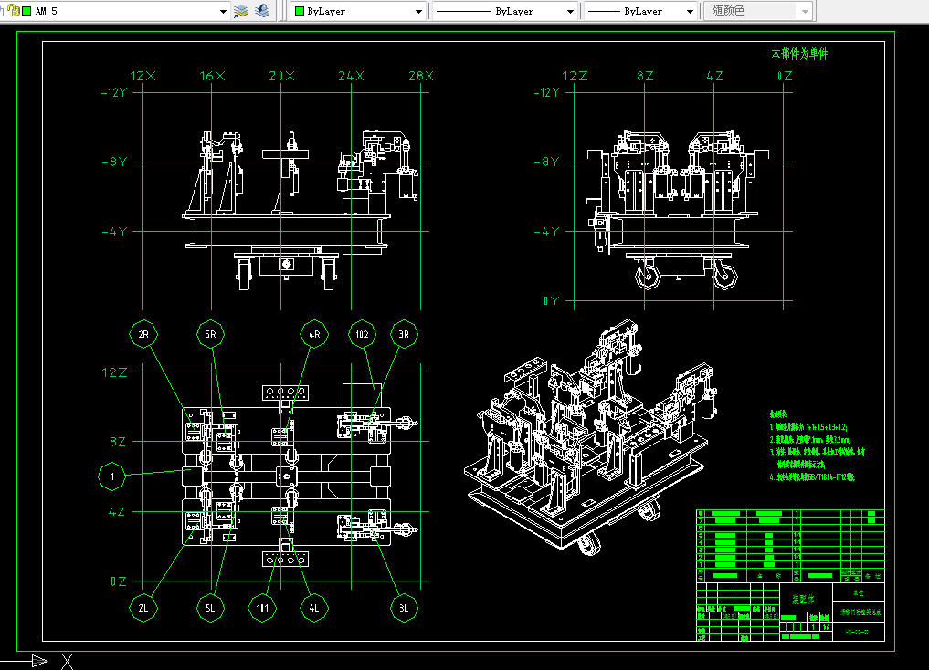The height and width of the screenshot is (670, 929).
Task: Open the green ByLayer color control dropdown
Action: [419, 11]
